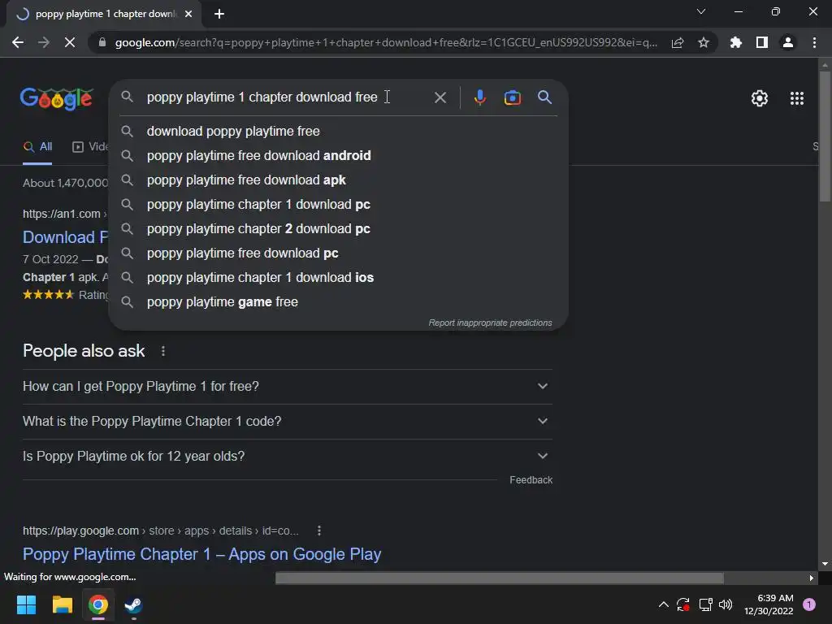
Task: Click the site lock icon in address bar
Action: pos(102,42)
